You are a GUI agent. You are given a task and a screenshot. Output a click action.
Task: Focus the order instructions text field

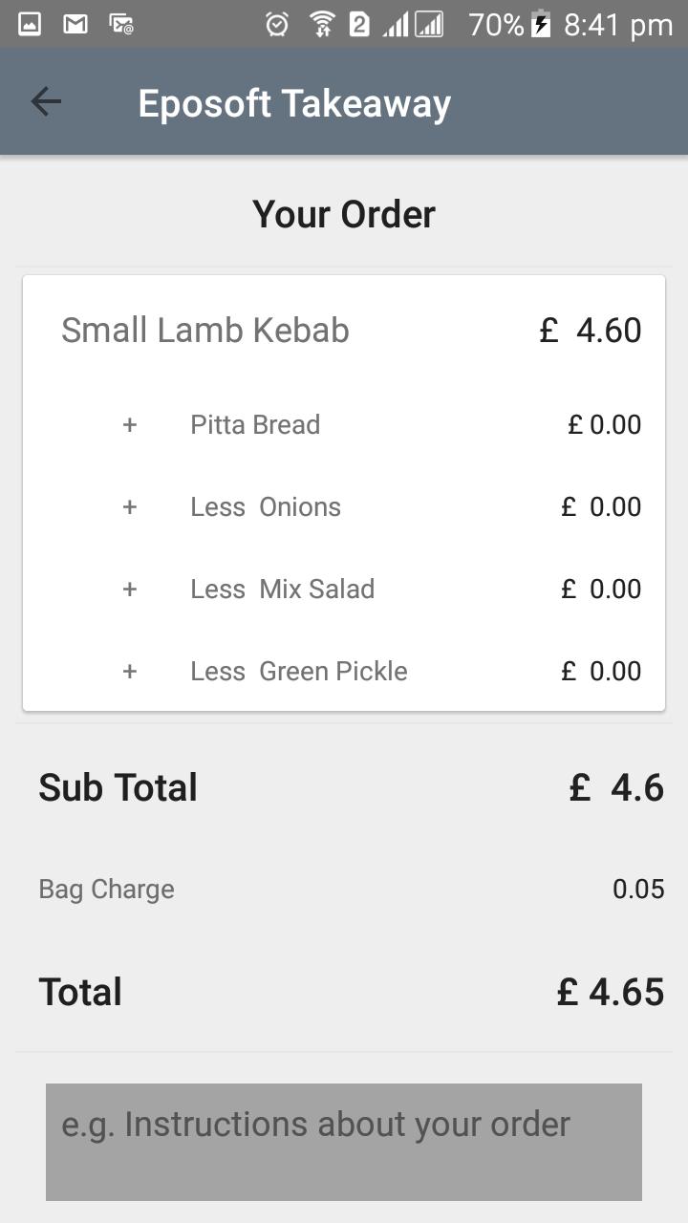tap(344, 1142)
